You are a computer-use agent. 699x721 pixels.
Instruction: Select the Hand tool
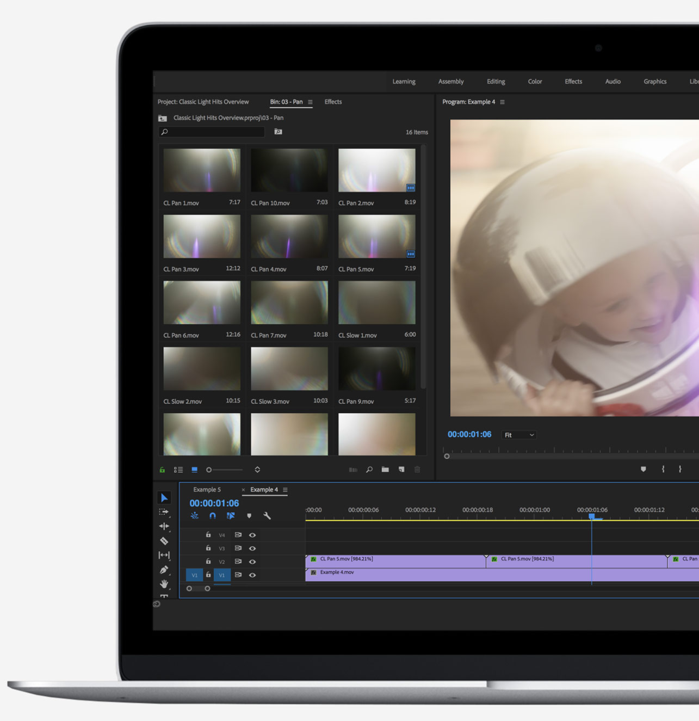tap(164, 584)
